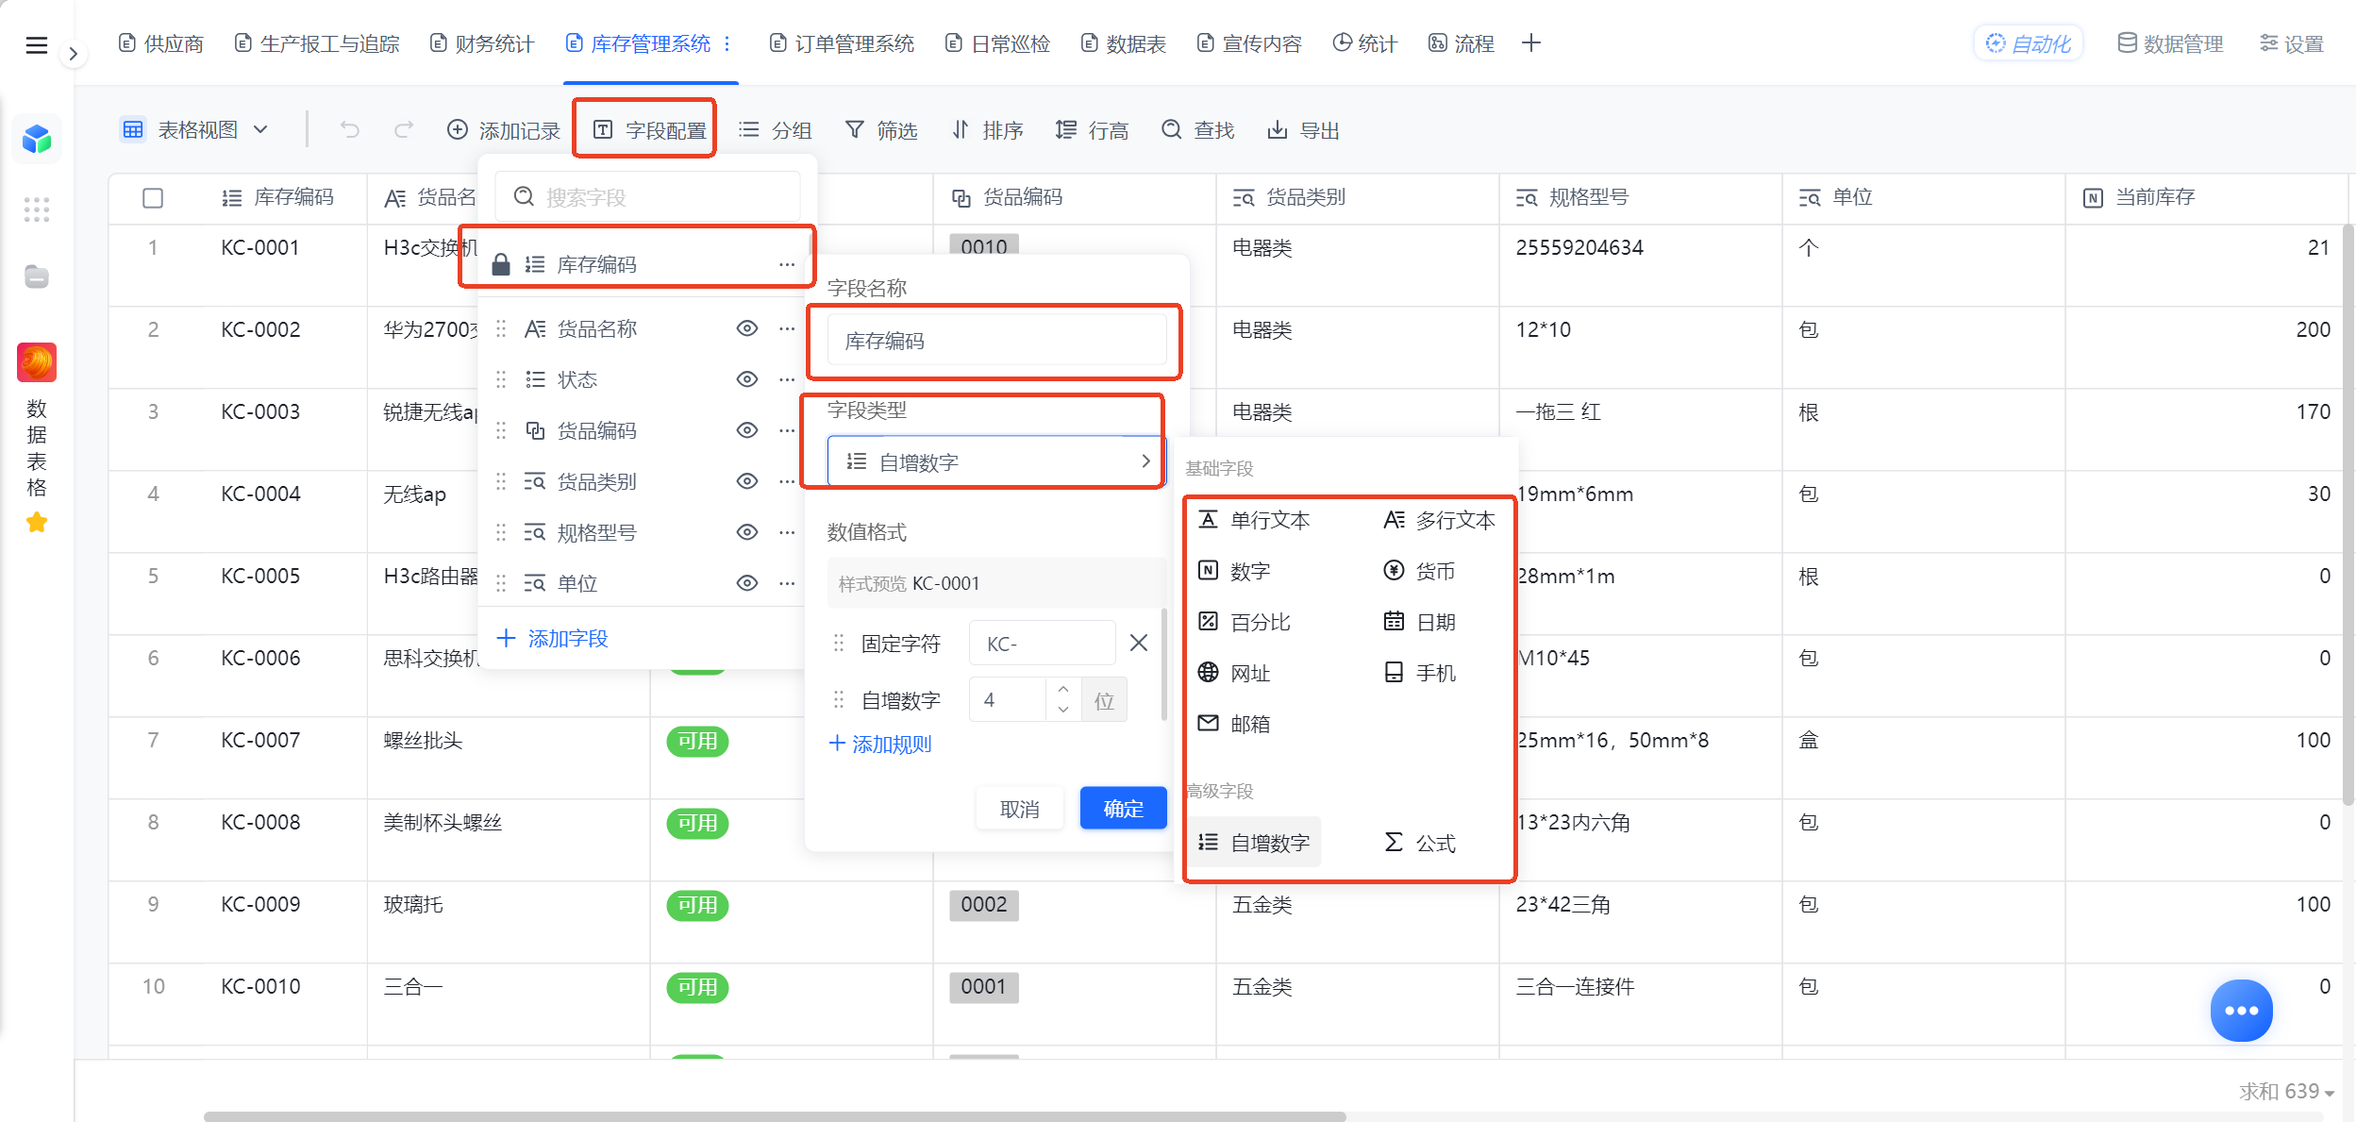Open 筛选 filter option
The width and height of the screenshot is (2356, 1122).
(880, 130)
